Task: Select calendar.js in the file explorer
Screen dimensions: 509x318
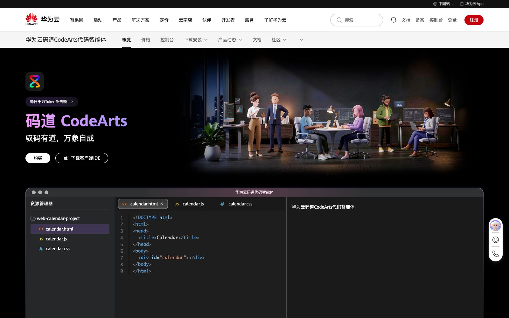Action: (70, 239)
